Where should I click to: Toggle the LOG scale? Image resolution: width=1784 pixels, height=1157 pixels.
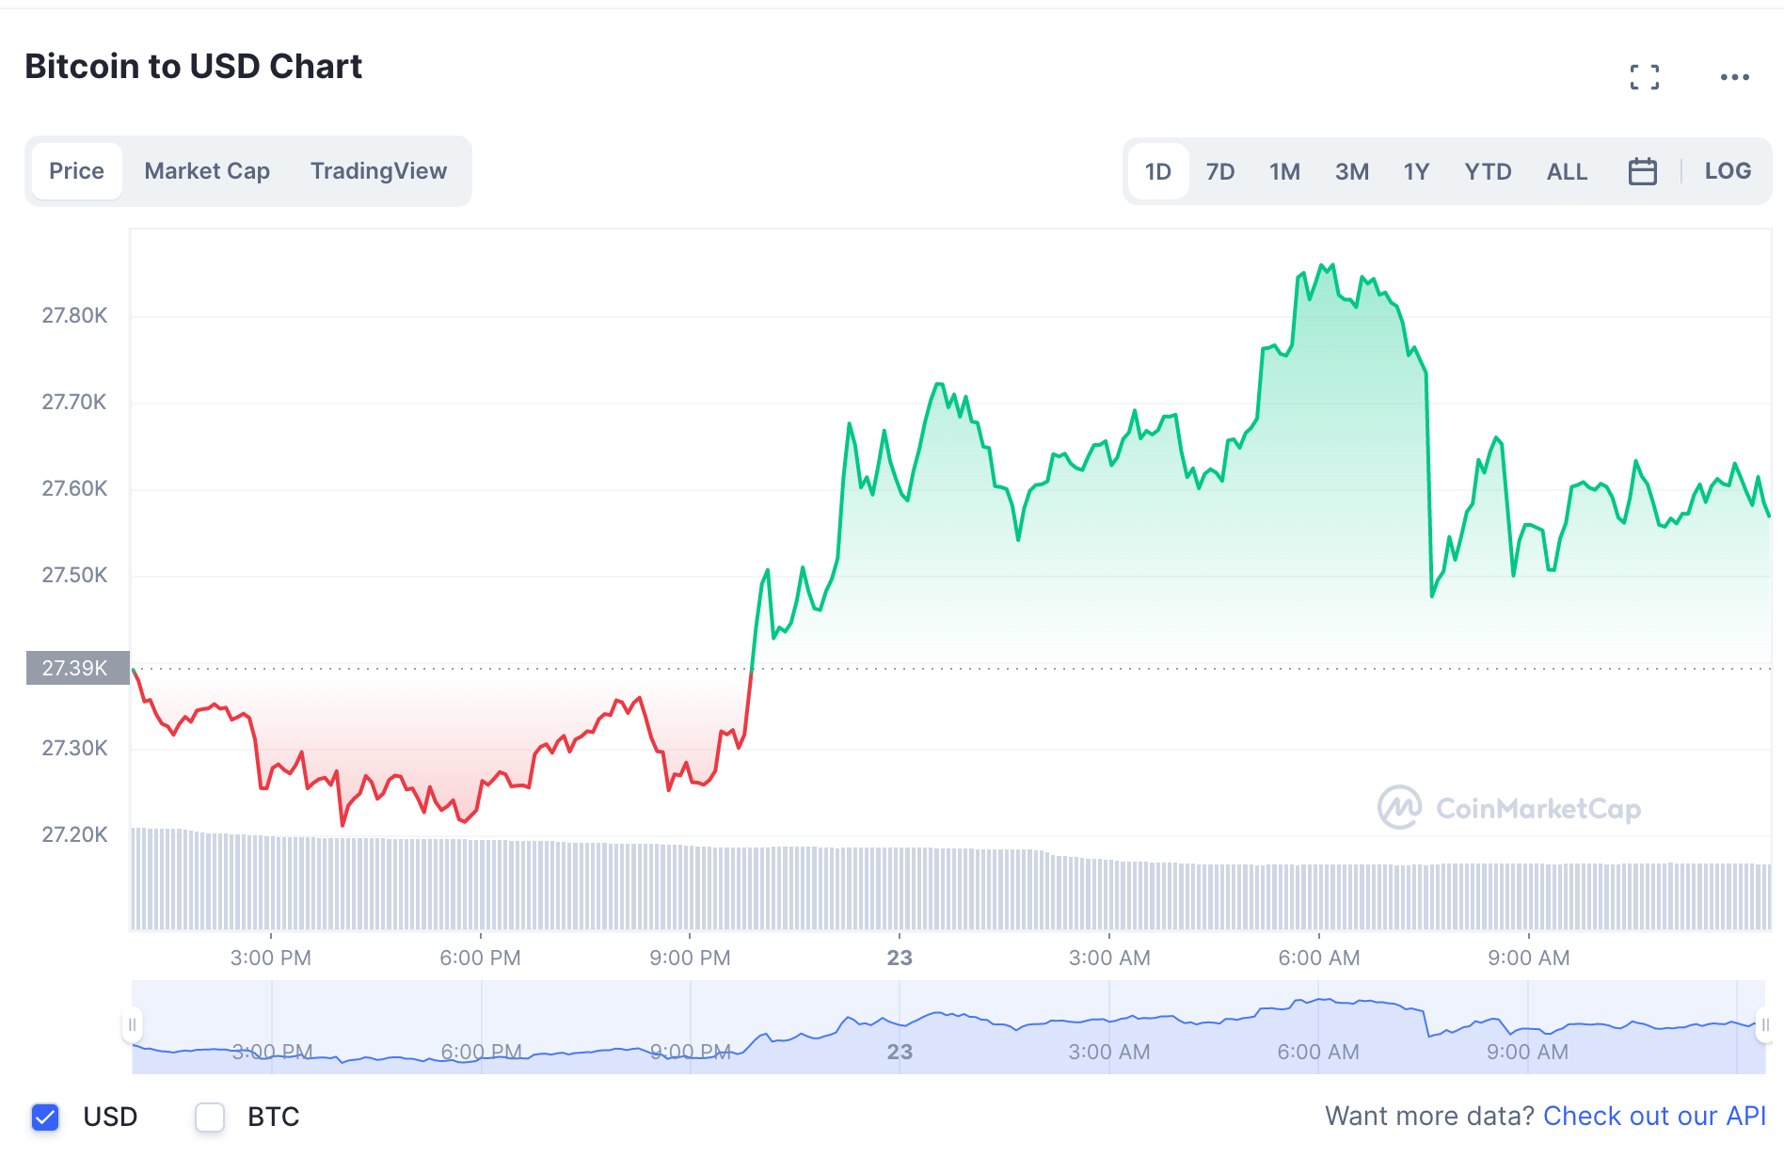(x=1728, y=171)
